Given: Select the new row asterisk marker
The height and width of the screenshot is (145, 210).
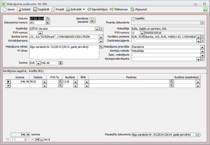Looking at the screenshot, I should [8, 86].
